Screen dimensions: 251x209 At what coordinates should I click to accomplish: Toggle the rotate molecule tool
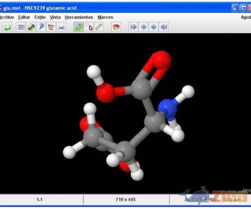coord(79,27)
